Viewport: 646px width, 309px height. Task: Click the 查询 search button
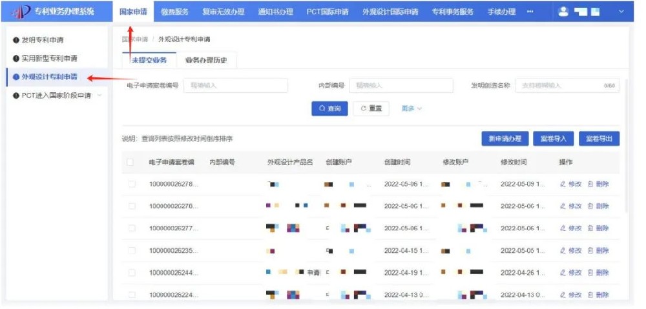tap(329, 108)
